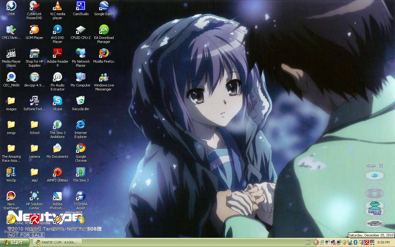Open AntiVir PE Classic shortcut
This screenshot has width=395, height=247.
34,224
